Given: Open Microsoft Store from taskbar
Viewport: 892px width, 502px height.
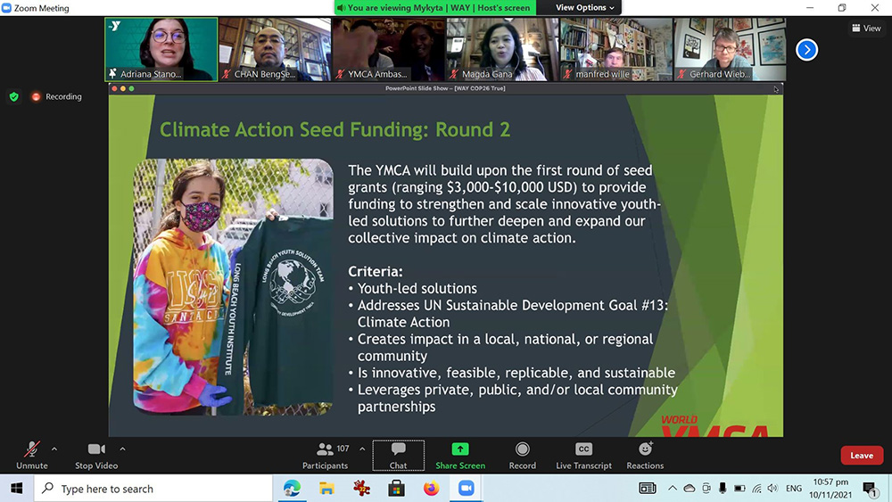Looking at the screenshot, I should click(x=397, y=489).
